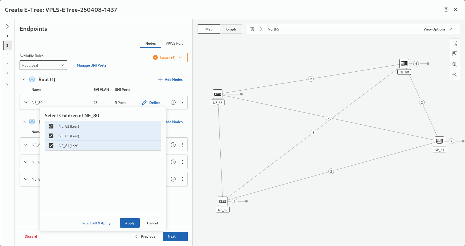The height and width of the screenshot is (246, 465).
Task: Expand the Issues (6) dropdown
Action: (168, 57)
